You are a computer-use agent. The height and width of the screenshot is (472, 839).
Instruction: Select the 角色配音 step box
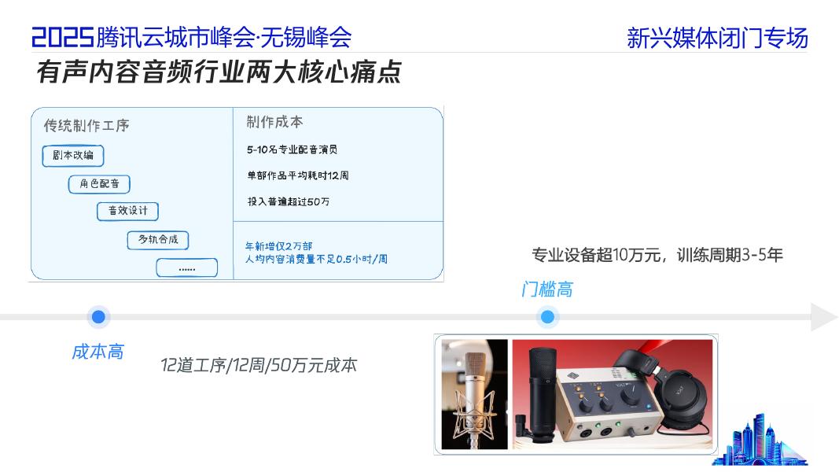tap(100, 184)
